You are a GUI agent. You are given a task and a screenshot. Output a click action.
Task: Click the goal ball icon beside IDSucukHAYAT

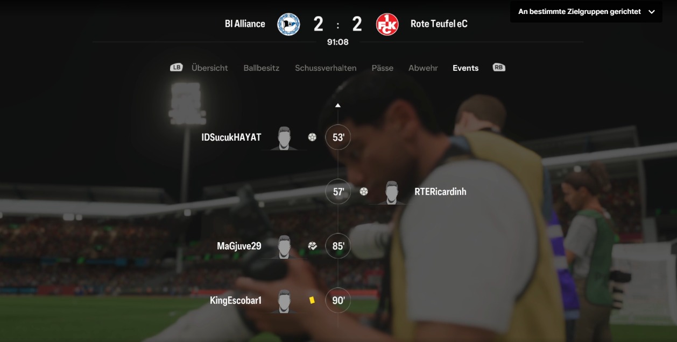312,137
